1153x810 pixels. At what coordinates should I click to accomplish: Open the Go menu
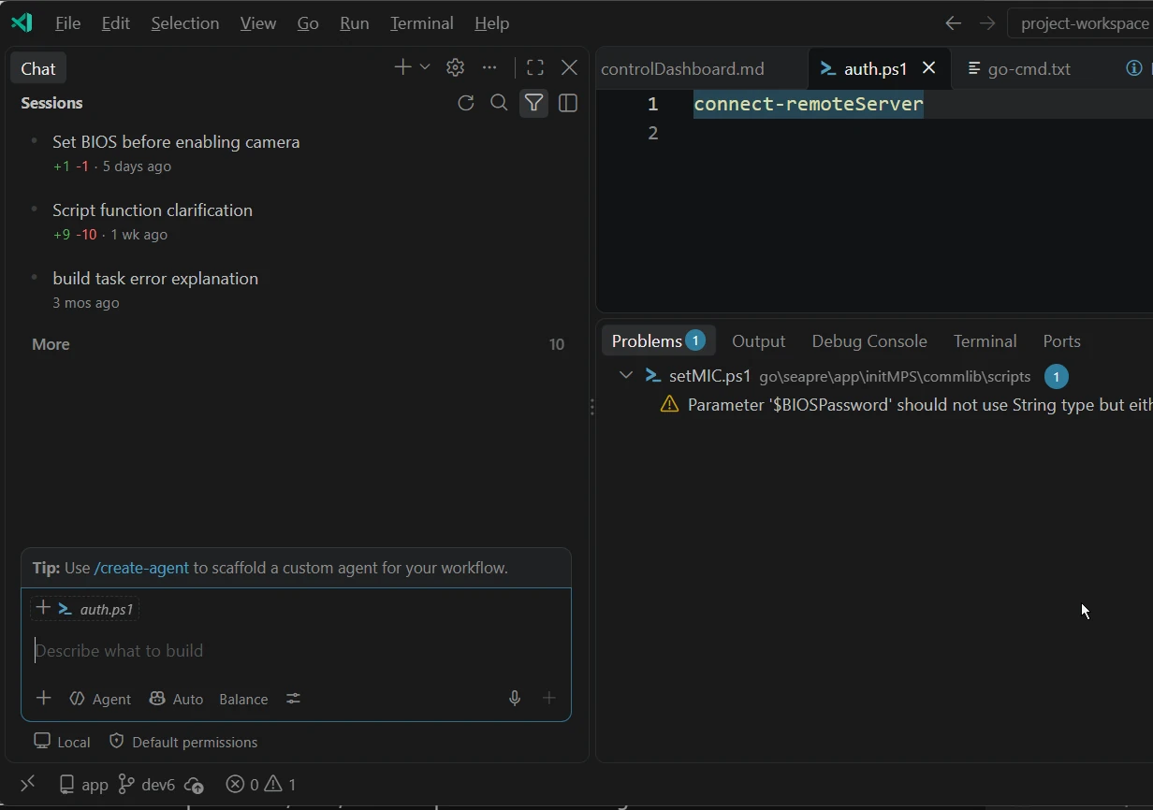308,23
